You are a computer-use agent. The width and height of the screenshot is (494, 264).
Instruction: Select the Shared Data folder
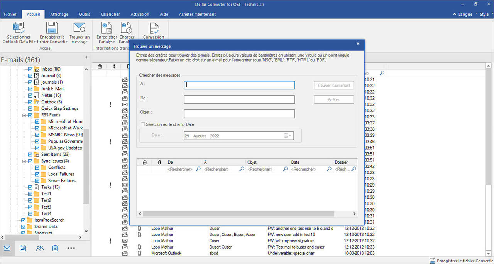coord(46,227)
